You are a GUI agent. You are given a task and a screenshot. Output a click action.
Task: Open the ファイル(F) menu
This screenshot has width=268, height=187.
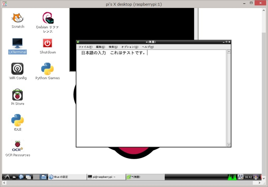(x=85, y=47)
